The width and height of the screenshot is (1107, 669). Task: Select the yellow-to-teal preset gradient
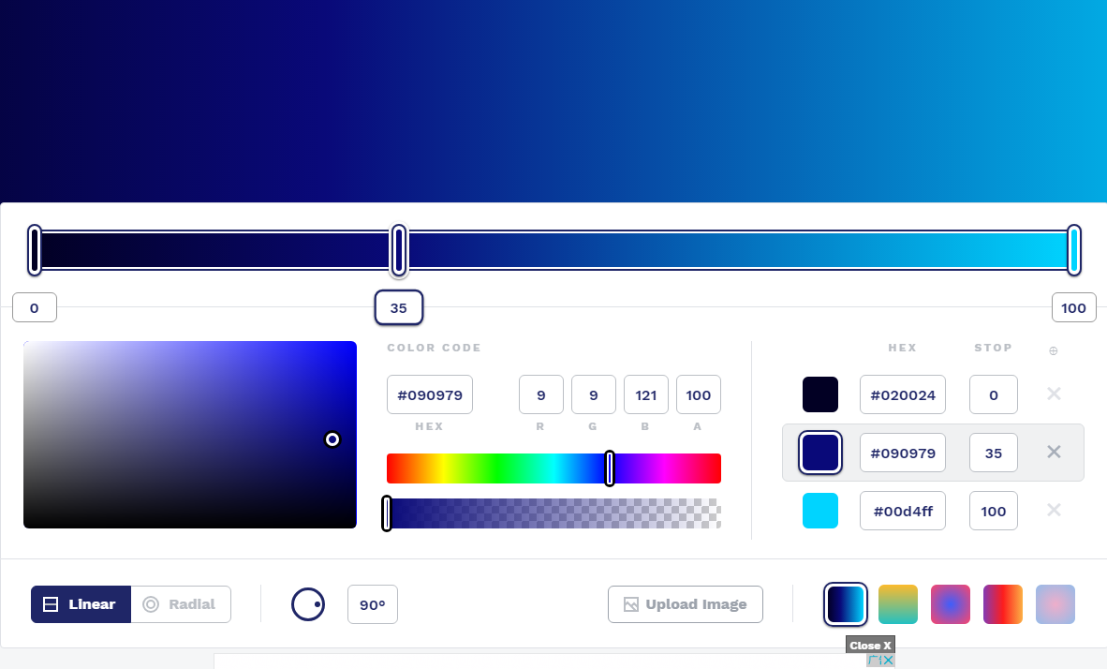point(897,604)
